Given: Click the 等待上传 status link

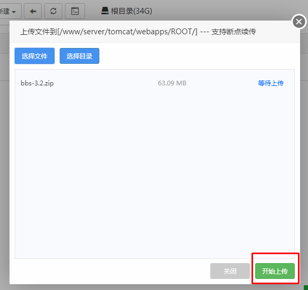Looking at the screenshot, I should pos(270,83).
